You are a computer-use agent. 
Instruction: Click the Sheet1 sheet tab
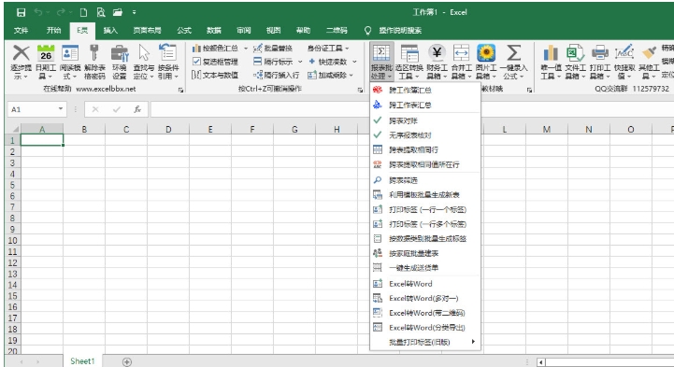pos(82,361)
